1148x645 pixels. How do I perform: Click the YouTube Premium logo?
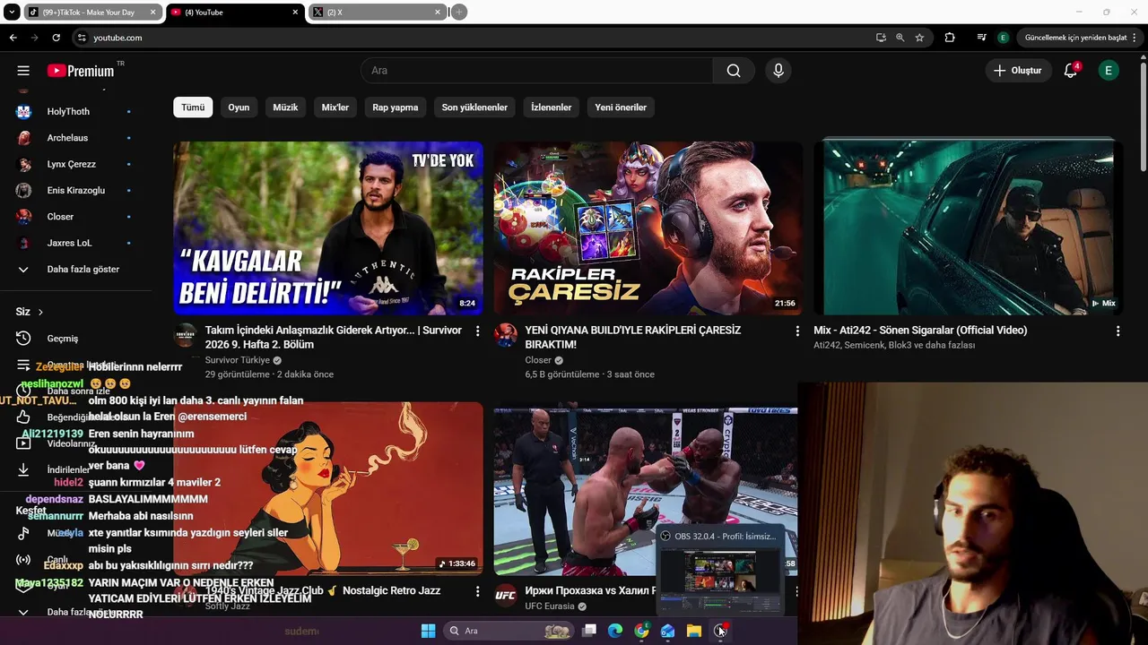[x=81, y=71]
